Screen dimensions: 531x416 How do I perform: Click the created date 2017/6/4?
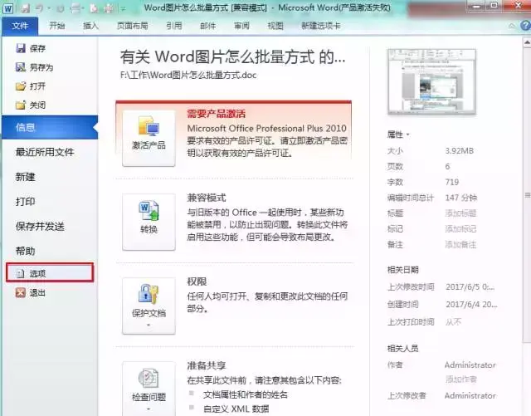tap(471, 304)
